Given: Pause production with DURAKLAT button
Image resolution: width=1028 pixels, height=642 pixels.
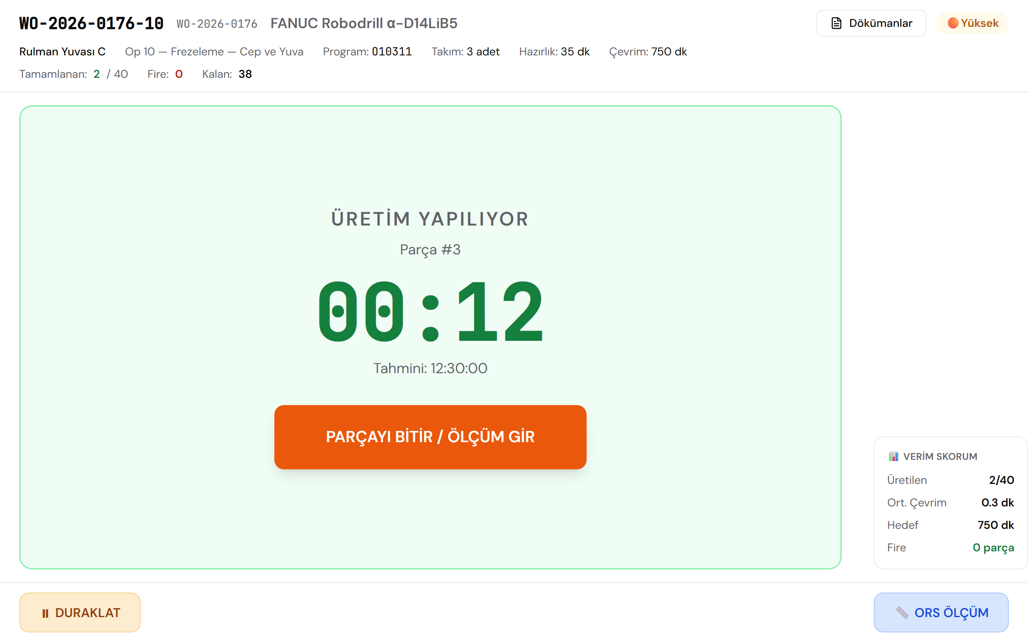Looking at the screenshot, I should pos(80,612).
